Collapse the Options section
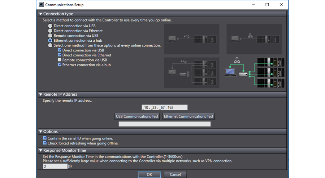Viewport: 325px width, 178px height. pos(40,132)
